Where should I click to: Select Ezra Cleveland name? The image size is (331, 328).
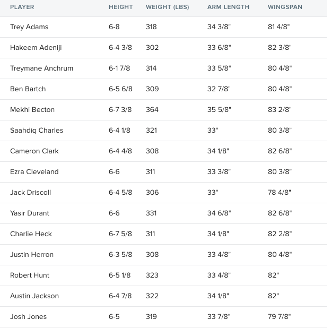click(34, 172)
